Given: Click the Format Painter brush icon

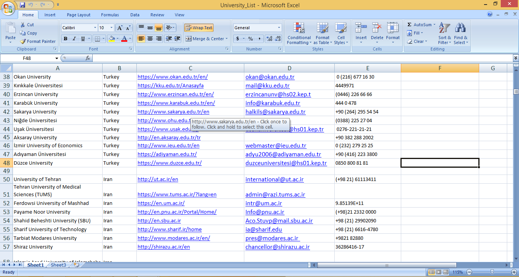Looking at the screenshot, I should click(23, 41).
